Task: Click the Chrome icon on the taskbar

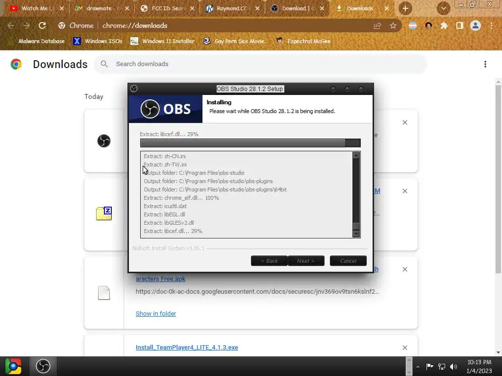Action: [x=13, y=366]
